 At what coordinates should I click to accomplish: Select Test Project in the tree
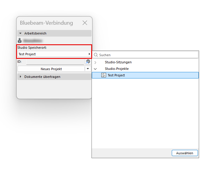click(x=145, y=75)
